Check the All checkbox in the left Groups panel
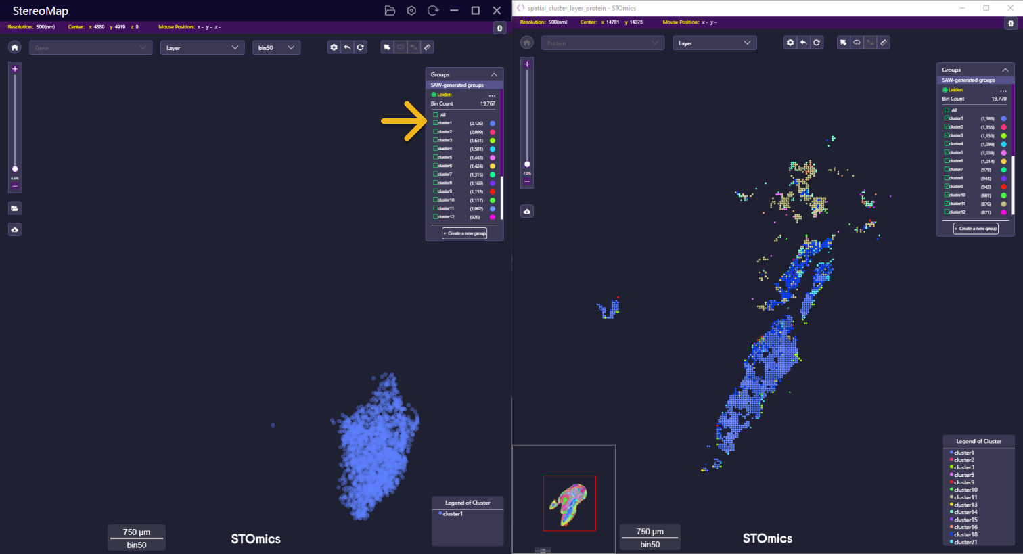This screenshot has height=554, width=1023. [x=436, y=115]
